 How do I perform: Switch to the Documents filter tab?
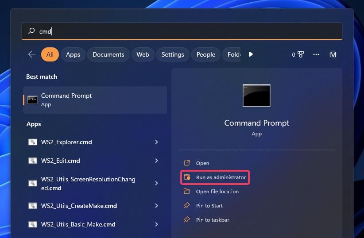point(108,54)
